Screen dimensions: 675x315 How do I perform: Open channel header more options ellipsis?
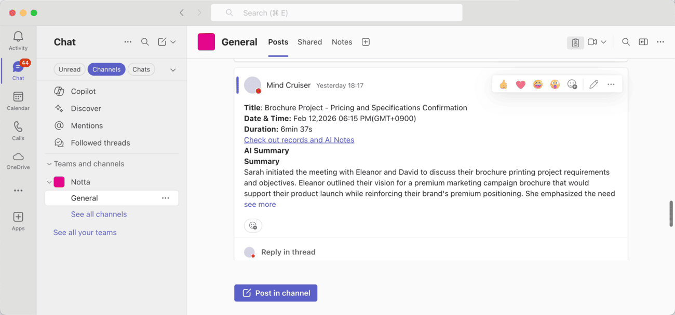pos(660,42)
